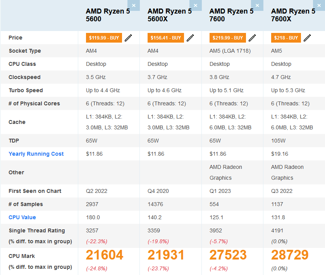
Task: Click the (-19.8%) single thread difference
Action: [x=158, y=241]
